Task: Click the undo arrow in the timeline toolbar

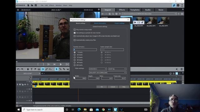Action: (18, 69)
